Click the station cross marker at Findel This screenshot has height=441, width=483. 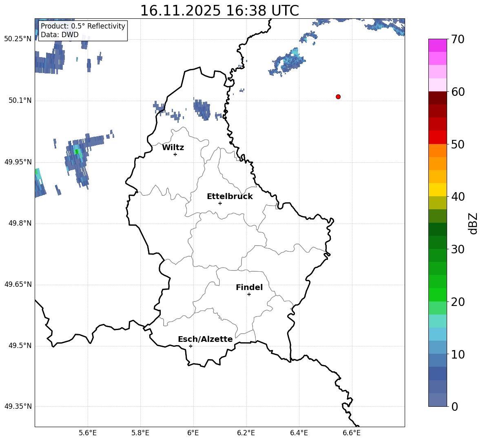(249, 295)
